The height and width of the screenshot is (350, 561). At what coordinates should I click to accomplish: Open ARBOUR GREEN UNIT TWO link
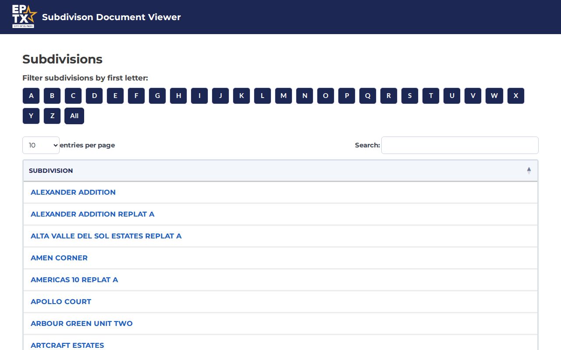(x=82, y=323)
